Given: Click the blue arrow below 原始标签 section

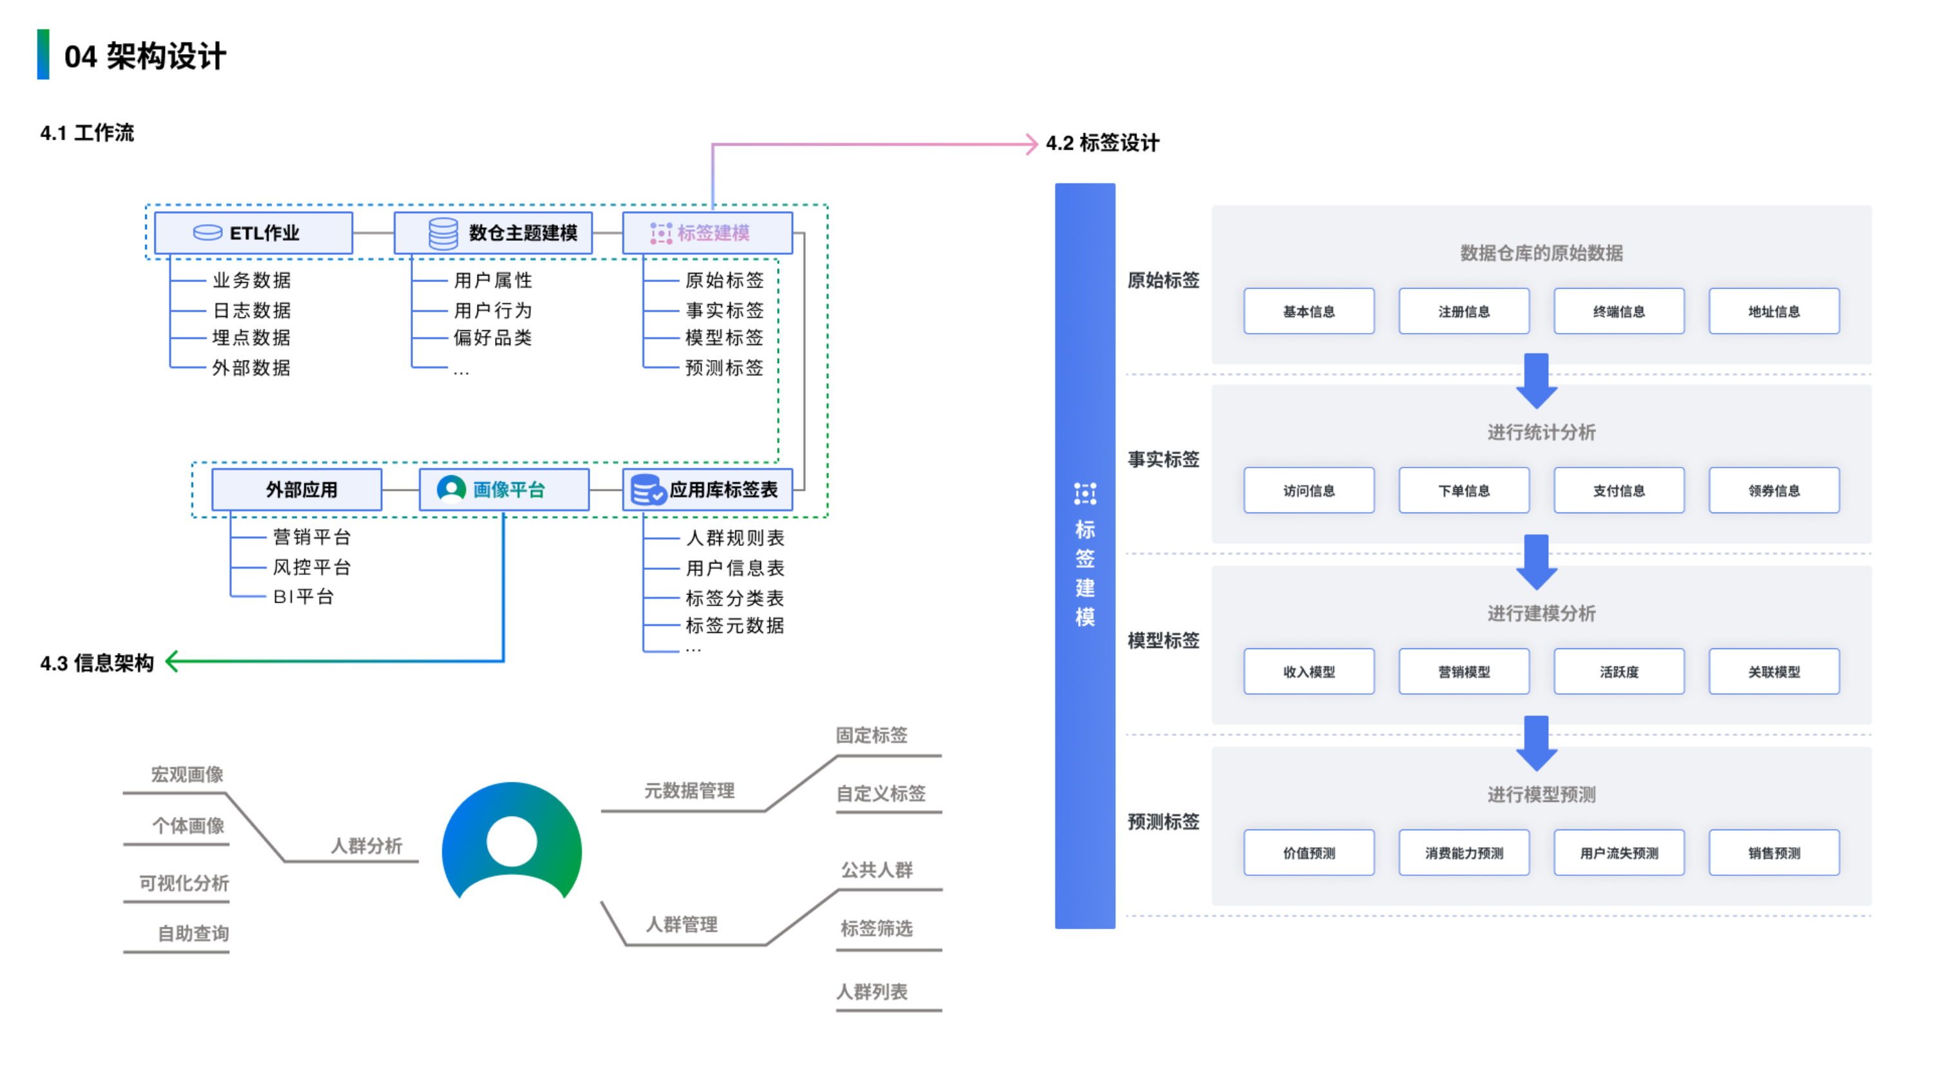Looking at the screenshot, I should 1536,381.
